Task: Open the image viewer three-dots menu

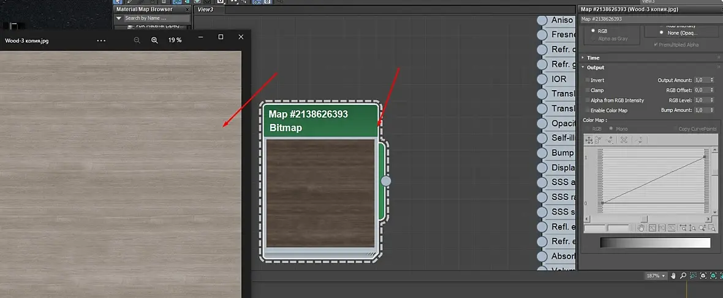Action: 101,40
